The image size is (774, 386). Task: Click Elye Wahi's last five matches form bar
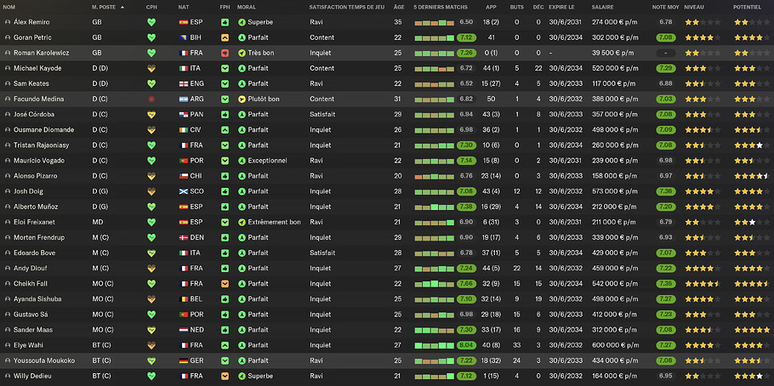coord(435,344)
